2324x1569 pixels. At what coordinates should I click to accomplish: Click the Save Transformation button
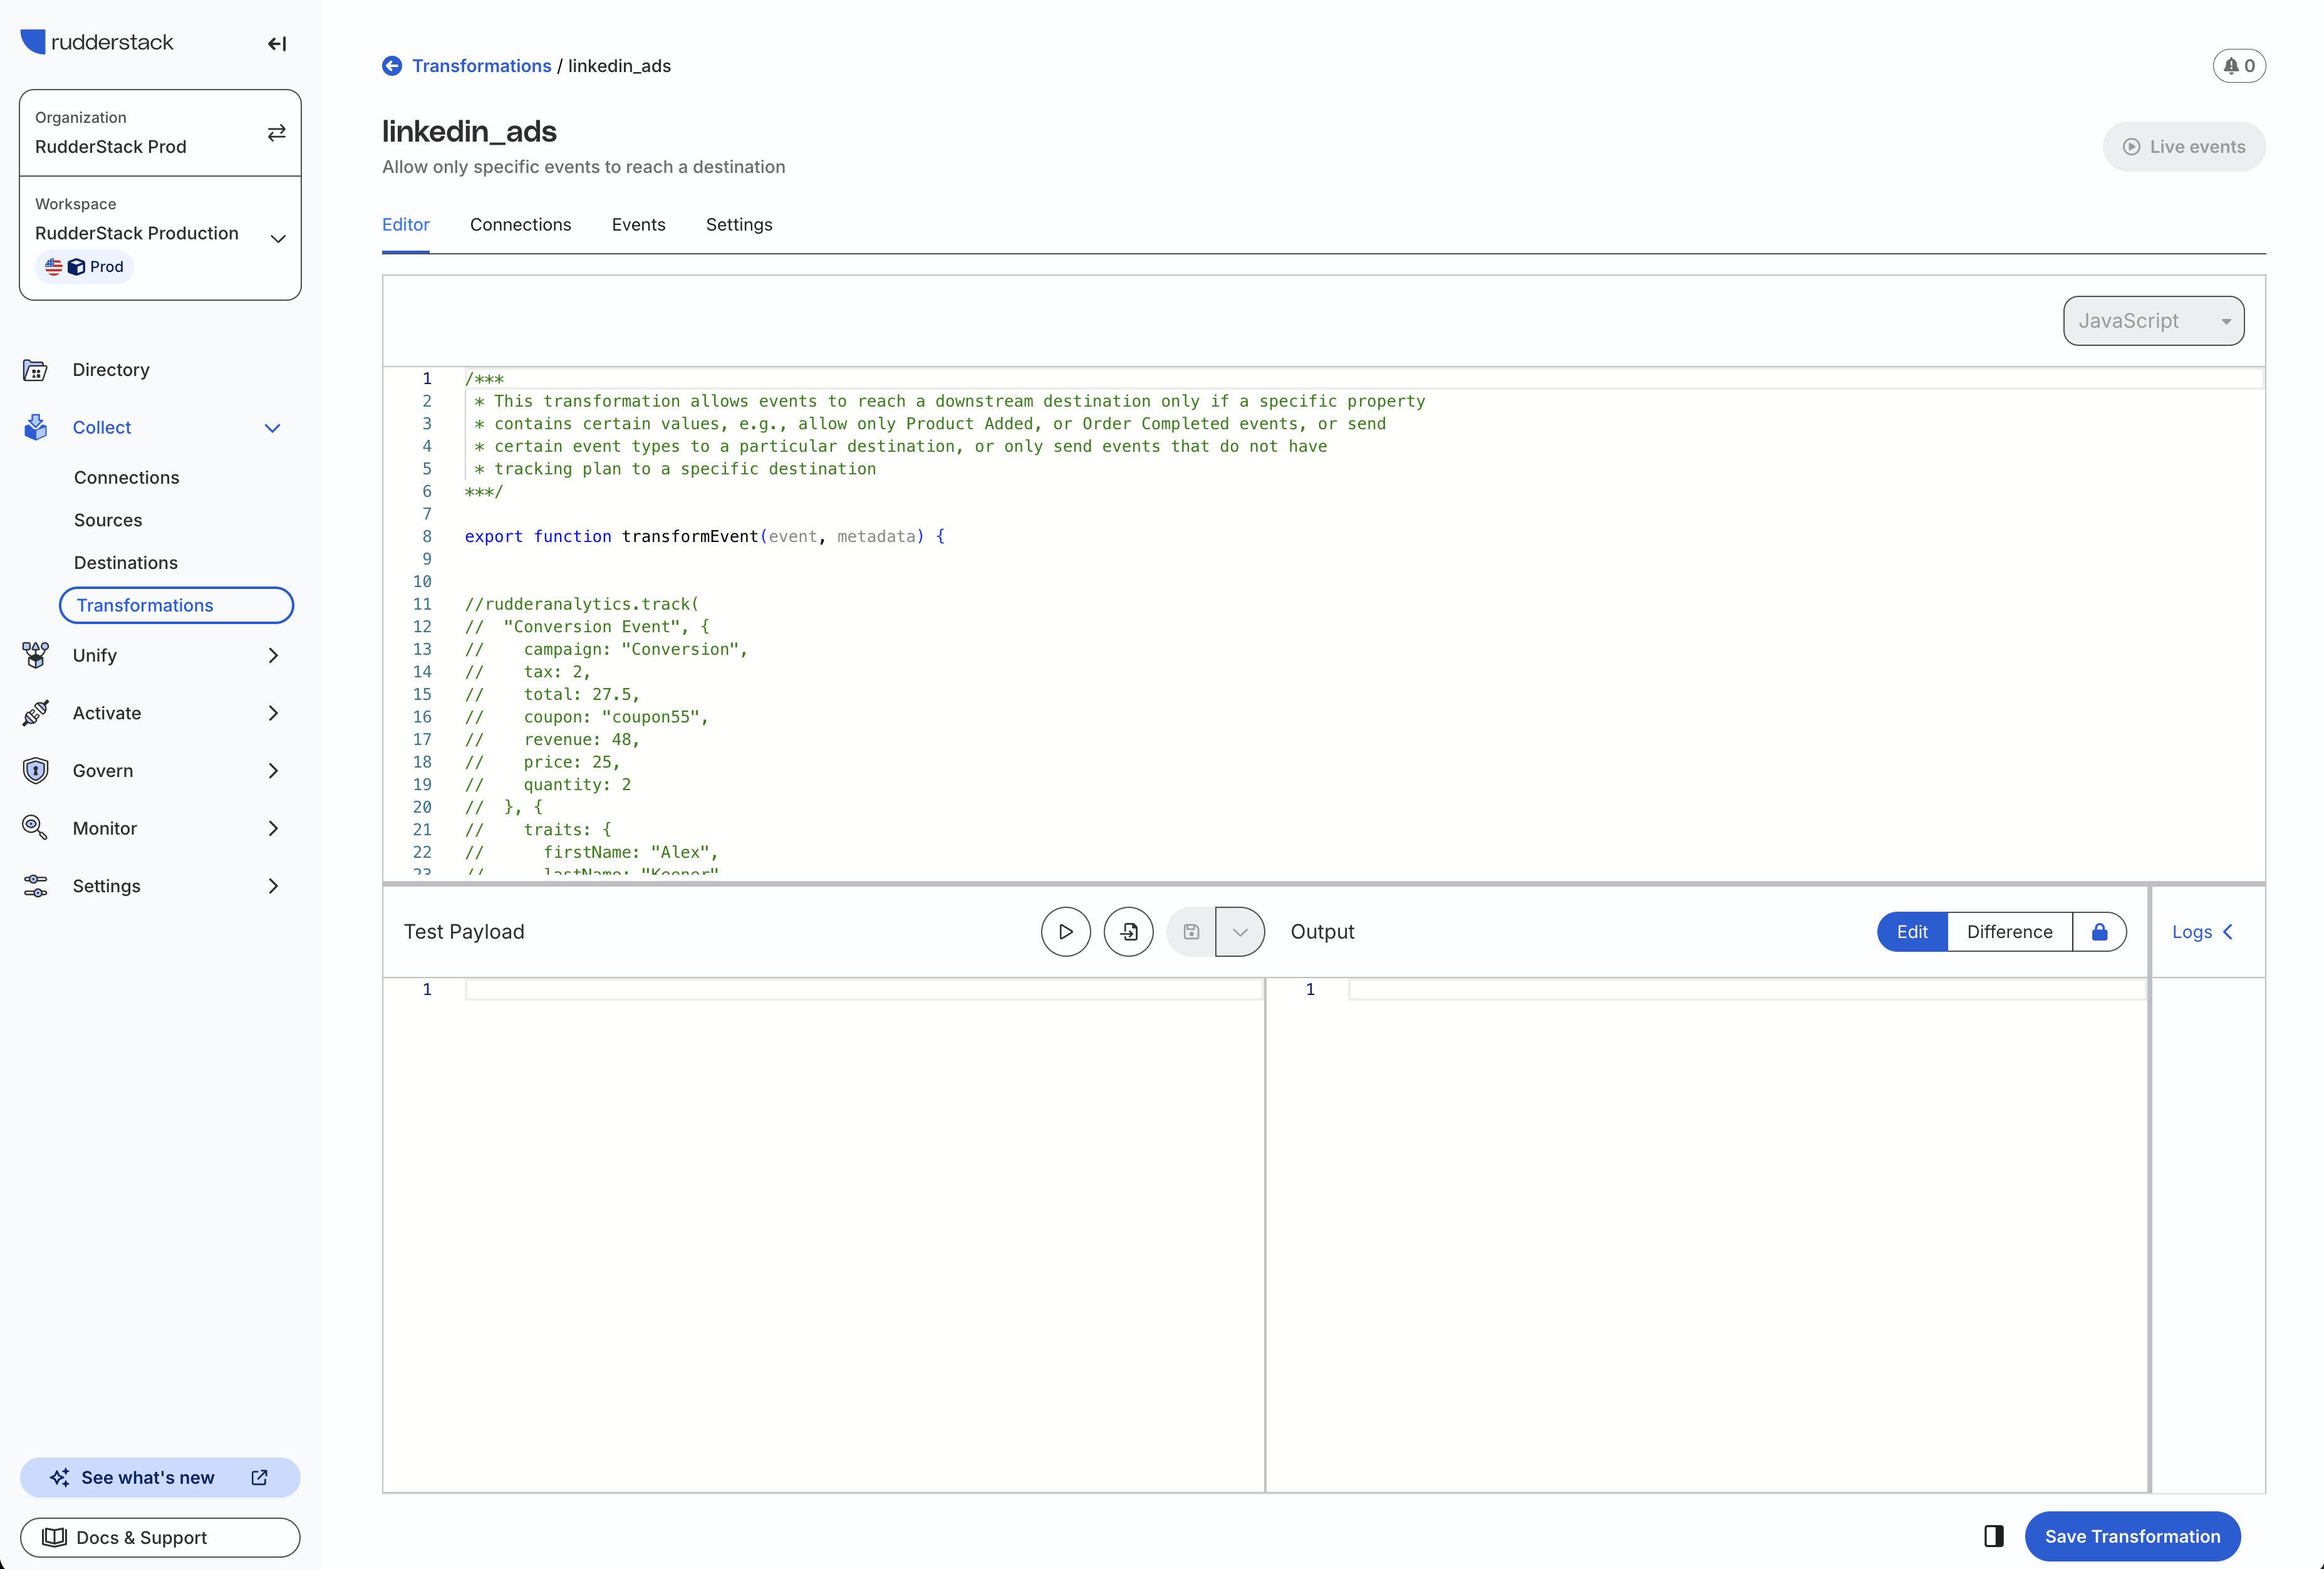click(x=2132, y=1536)
